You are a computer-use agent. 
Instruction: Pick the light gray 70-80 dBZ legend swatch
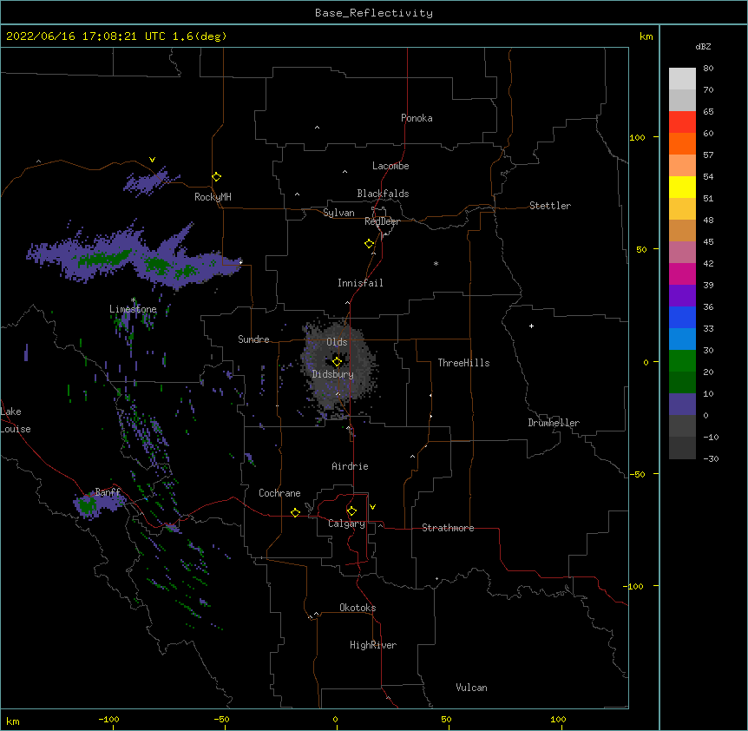(682, 79)
